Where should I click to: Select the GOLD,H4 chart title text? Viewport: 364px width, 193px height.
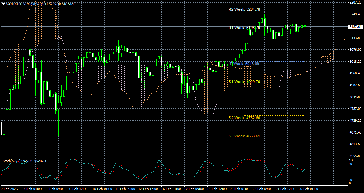click(14, 4)
